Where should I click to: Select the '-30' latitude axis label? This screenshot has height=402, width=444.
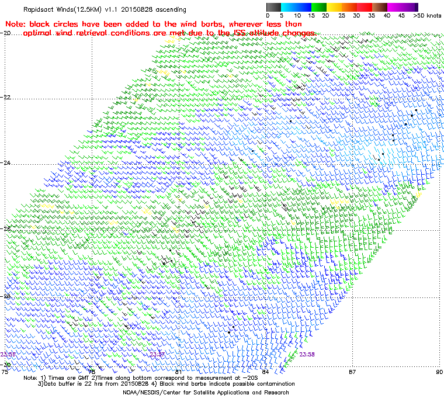pyautogui.click(x=5, y=365)
